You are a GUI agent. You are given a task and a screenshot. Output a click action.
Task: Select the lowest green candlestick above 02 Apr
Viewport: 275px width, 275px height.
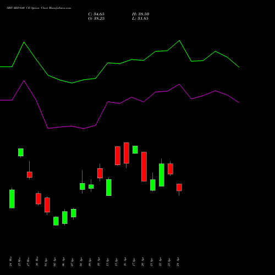[x=56, y=221]
